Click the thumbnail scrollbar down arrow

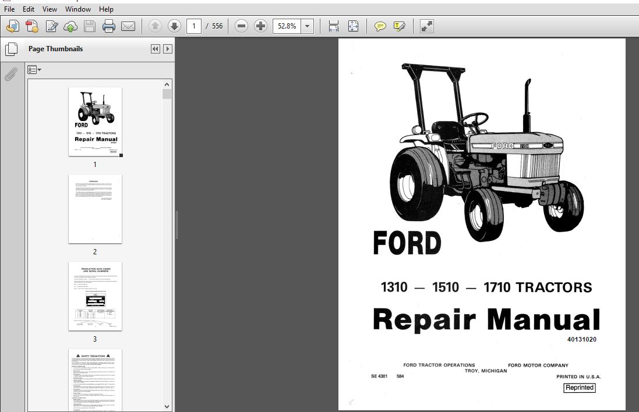click(167, 406)
